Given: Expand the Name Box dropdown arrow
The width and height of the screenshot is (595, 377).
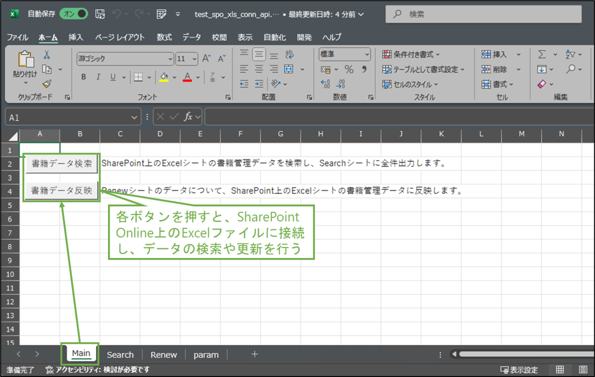Looking at the screenshot, I should (x=134, y=117).
